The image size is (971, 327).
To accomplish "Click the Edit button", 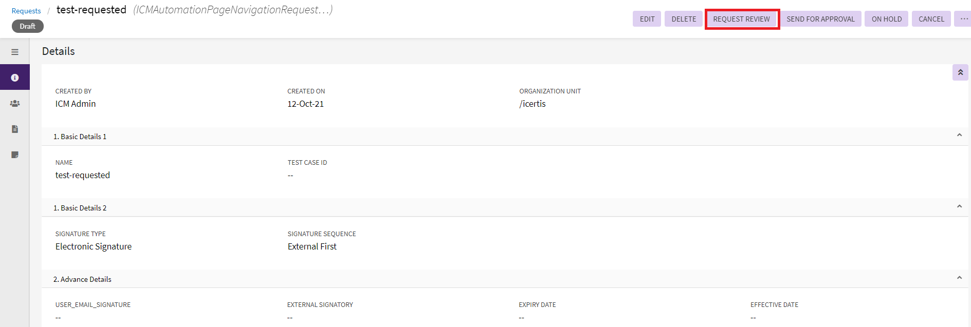I will 647,19.
